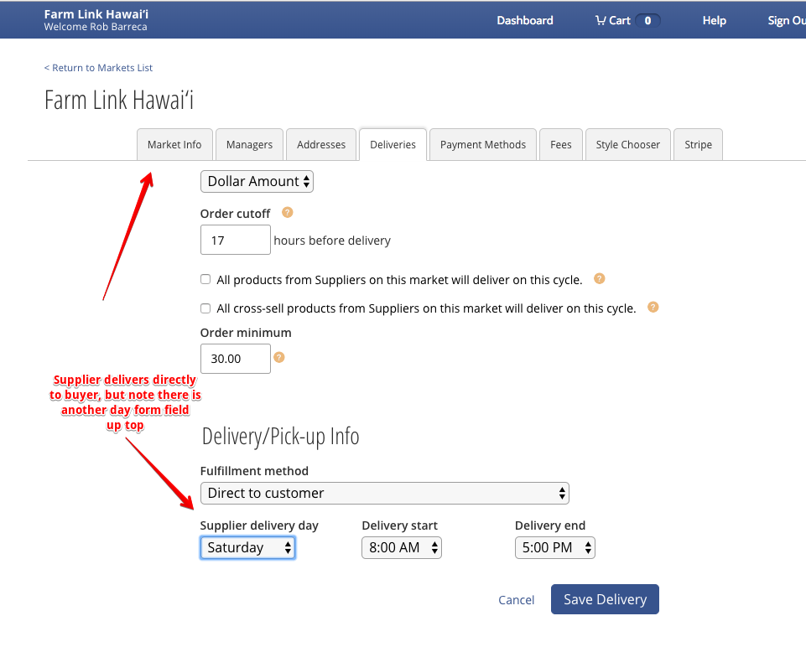
Task: Open the Style Chooser tab
Action: pos(628,145)
